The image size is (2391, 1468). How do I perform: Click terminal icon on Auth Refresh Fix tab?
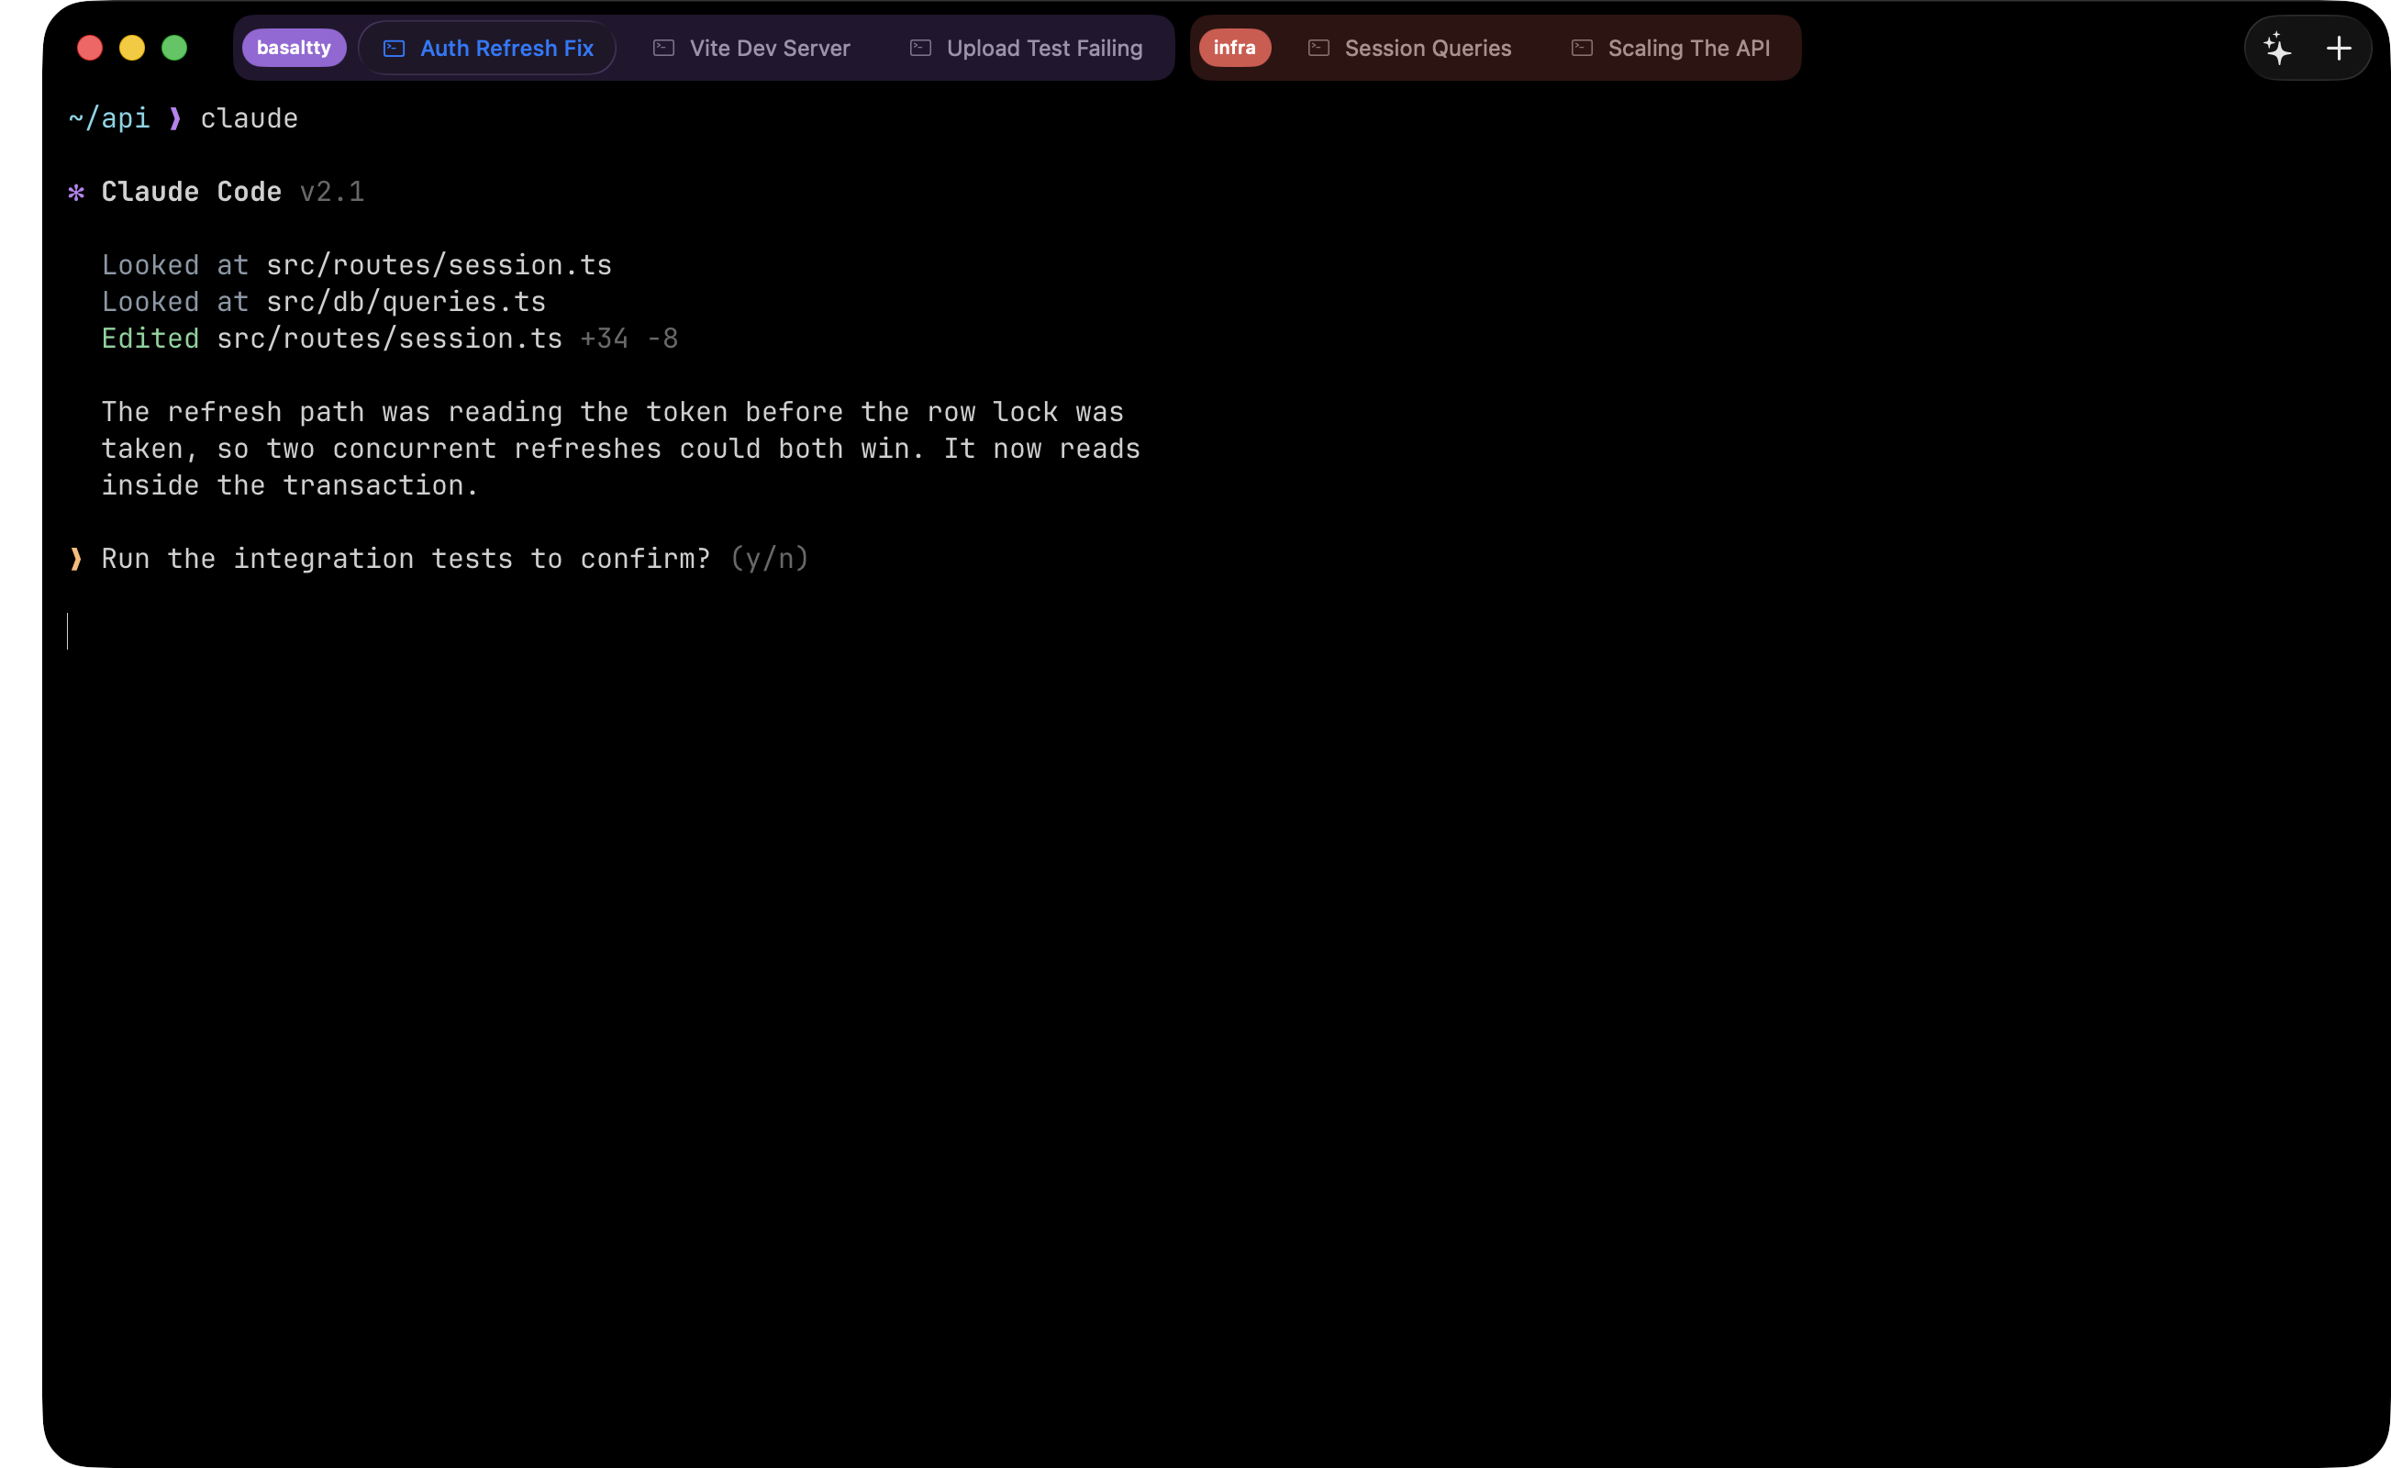click(x=395, y=48)
